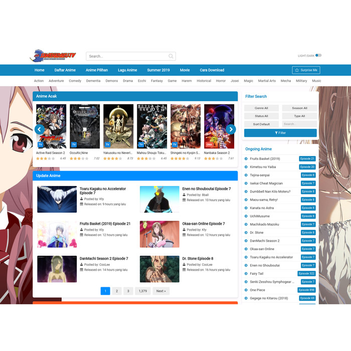Open Daftar Anime menu item
The width and height of the screenshot is (351, 351).
(x=65, y=70)
